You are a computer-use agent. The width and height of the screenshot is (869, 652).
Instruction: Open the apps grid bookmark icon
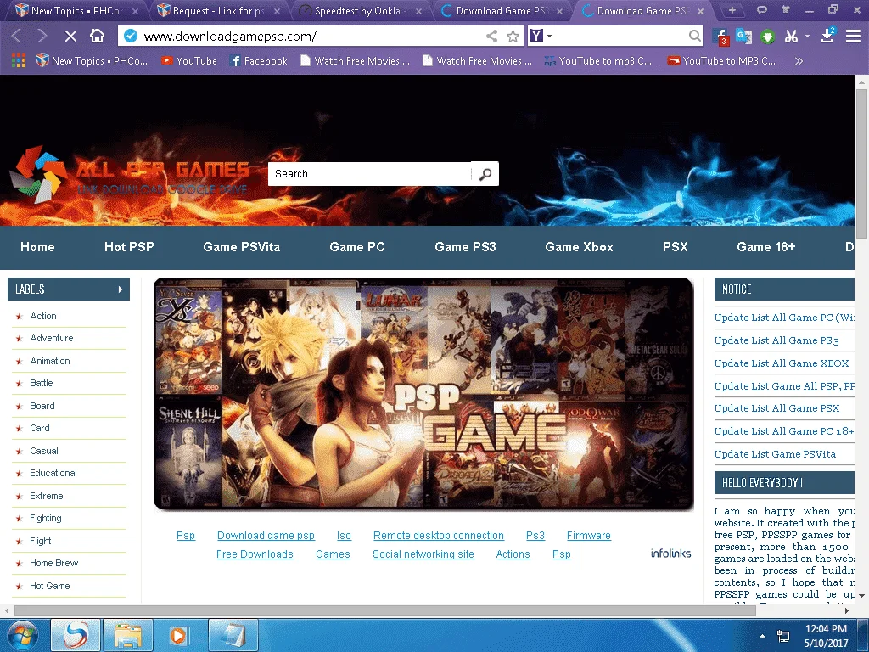19,61
